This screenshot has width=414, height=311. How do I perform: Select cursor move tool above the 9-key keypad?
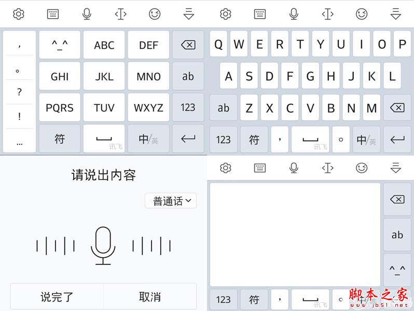click(x=120, y=14)
